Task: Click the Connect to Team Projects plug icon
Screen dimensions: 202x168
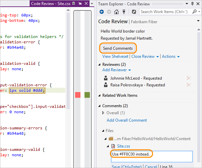Action: coord(124,12)
